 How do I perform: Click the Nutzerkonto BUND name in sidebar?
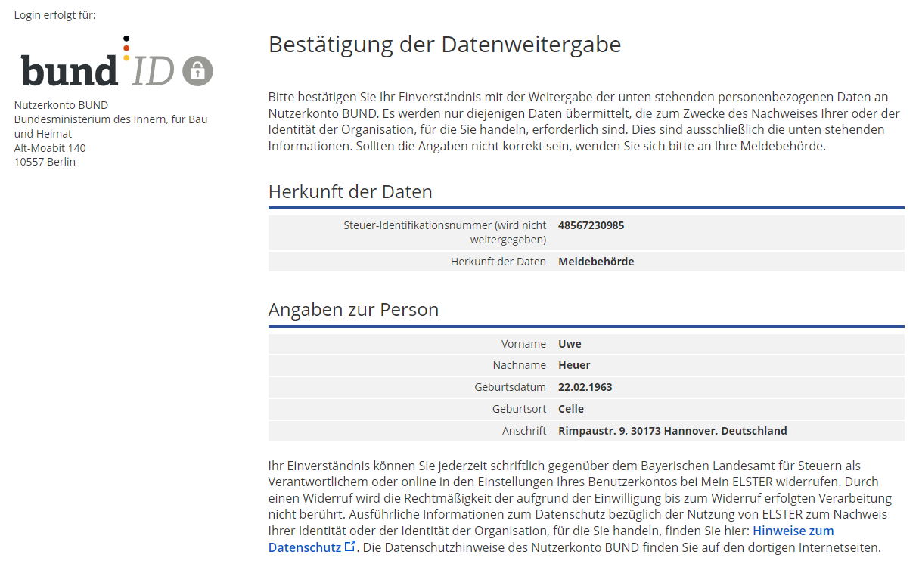point(61,105)
